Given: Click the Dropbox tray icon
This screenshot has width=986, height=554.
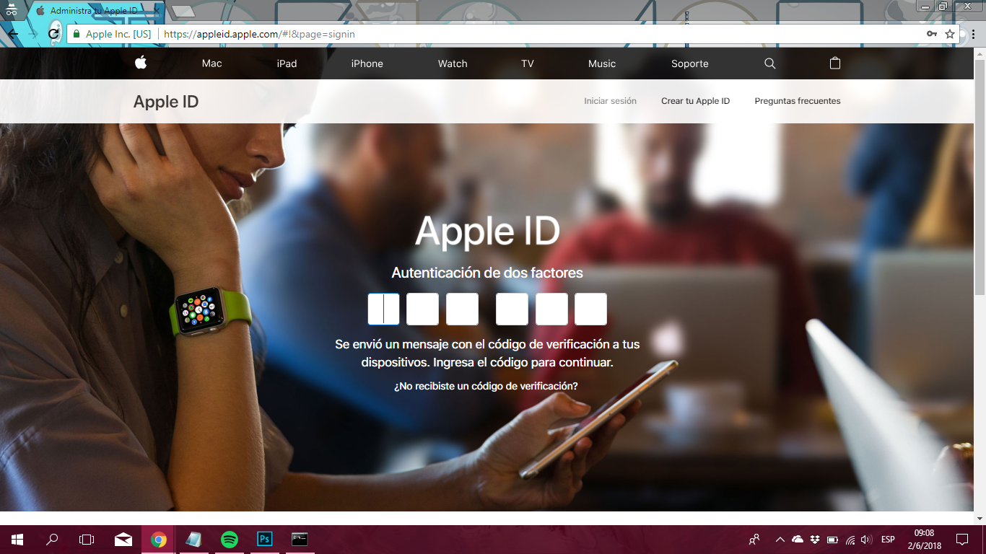Looking at the screenshot, I should tap(815, 540).
